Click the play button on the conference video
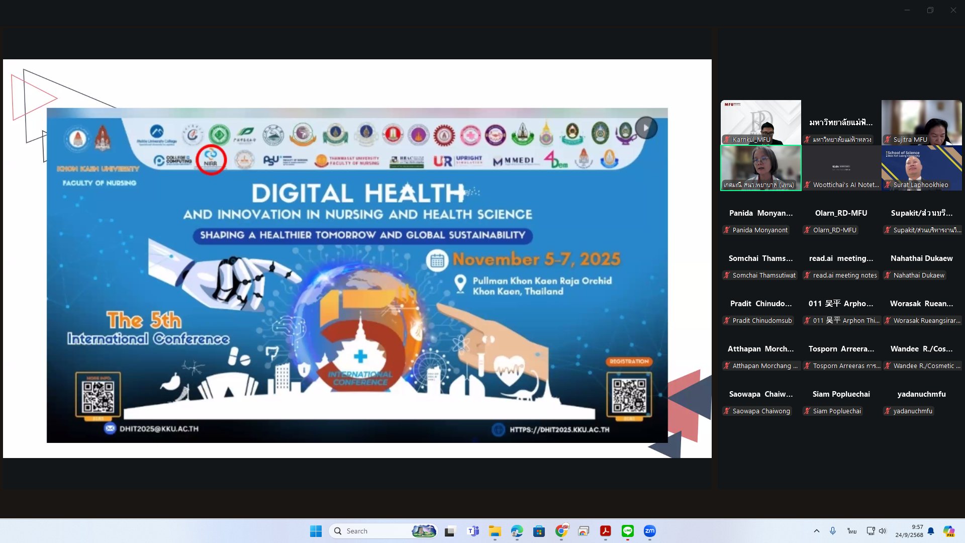Viewport: 965px width, 543px height. pyautogui.click(x=646, y=128)
